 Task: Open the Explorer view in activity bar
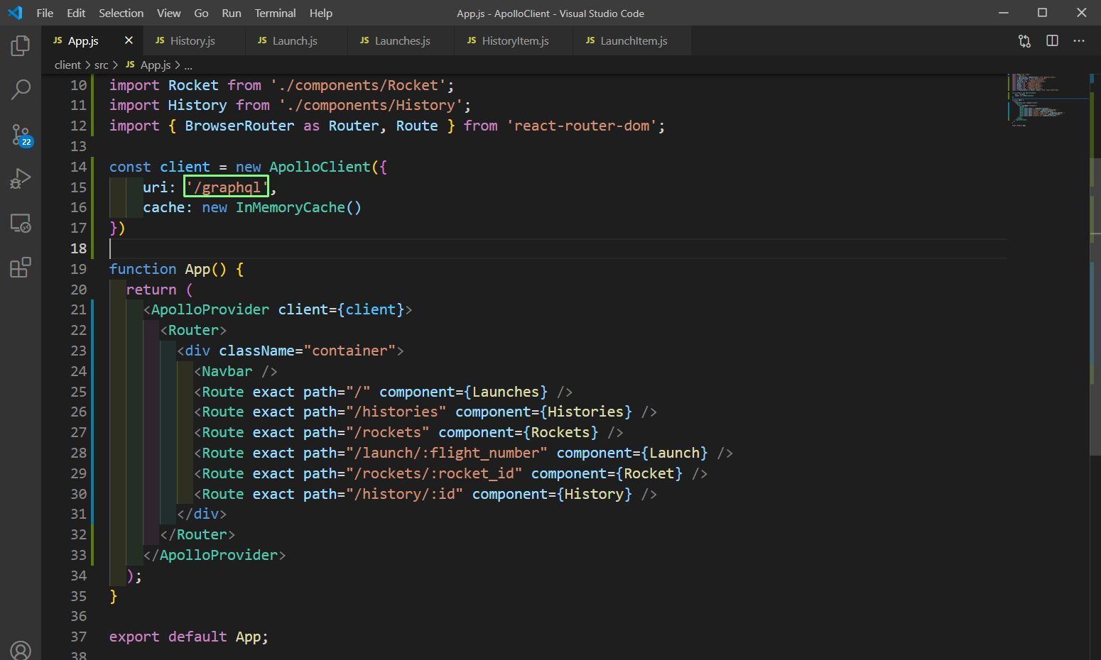[21, 46]
